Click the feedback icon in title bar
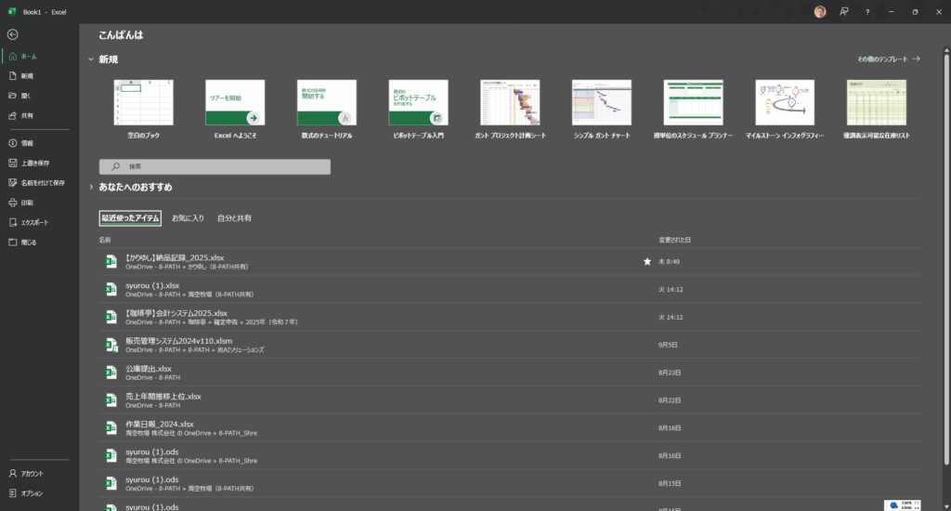 pos(843,11)
